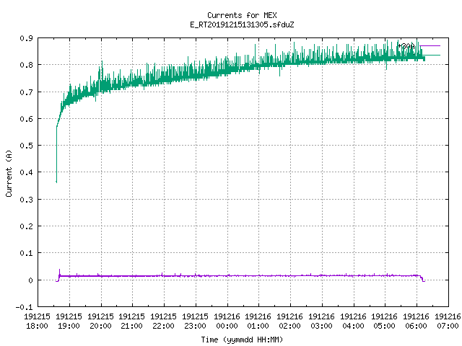Click the y-axis tick label '0.5'
Viewport: 462px width, 346px height.
pyautogui.click(x=27, y=146)
